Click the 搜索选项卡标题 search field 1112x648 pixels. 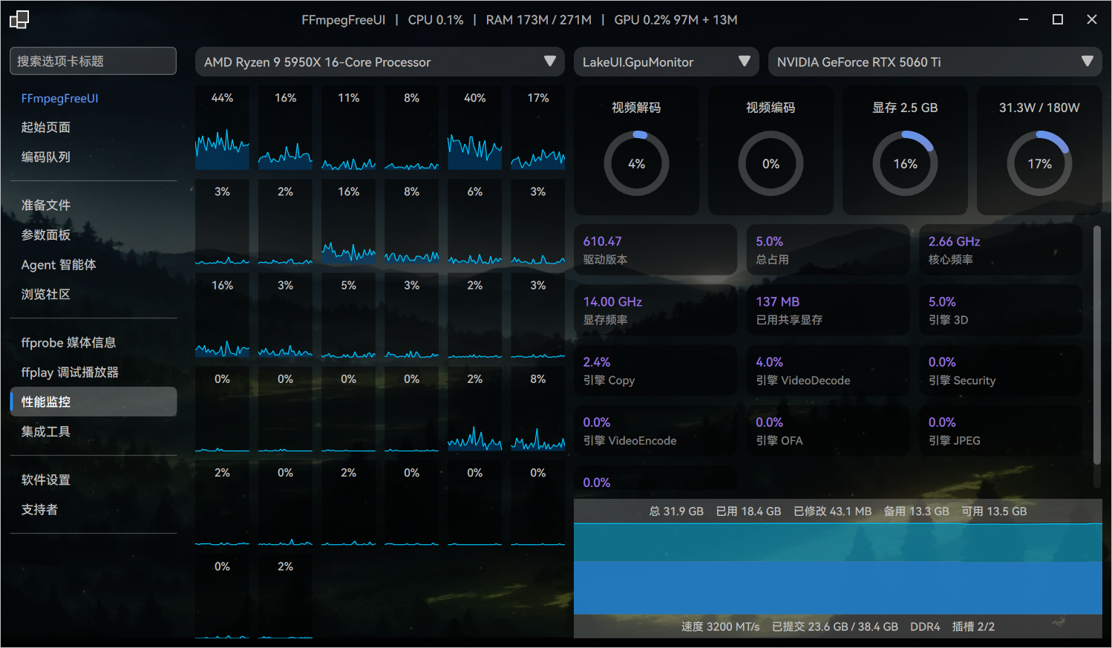94,61
